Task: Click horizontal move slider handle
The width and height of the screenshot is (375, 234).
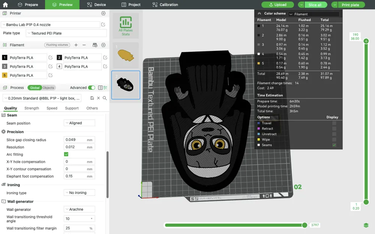Action: 304,225
